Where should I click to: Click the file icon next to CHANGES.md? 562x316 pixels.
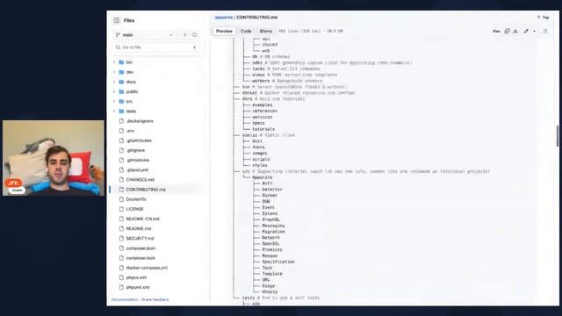(x=121, y=179)
